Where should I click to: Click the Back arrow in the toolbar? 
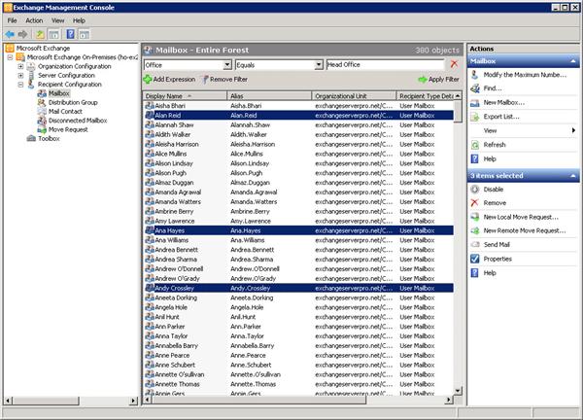point(11,33)
